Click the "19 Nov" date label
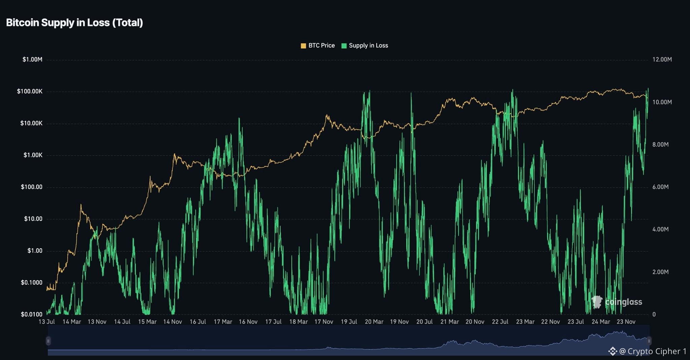 coord(399,322)
